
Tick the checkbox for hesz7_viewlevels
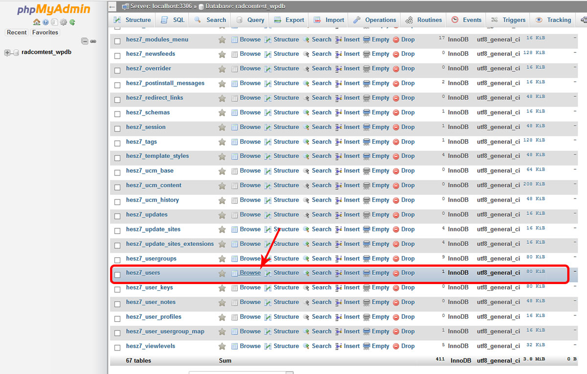117,348
